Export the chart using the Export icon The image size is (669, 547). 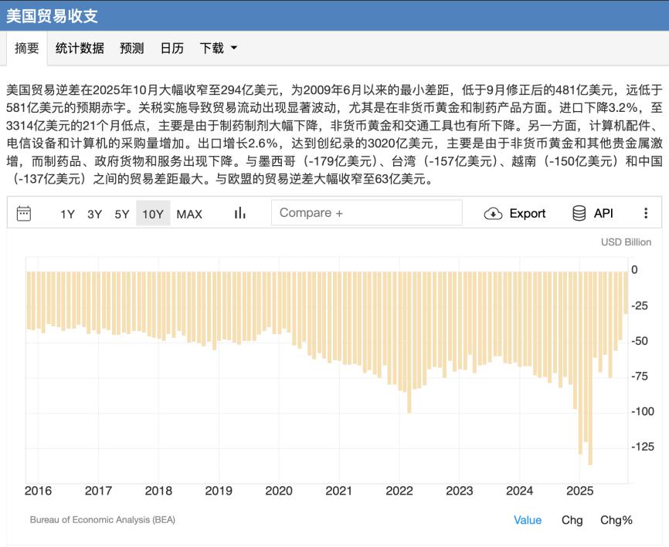tap(515, 213)
